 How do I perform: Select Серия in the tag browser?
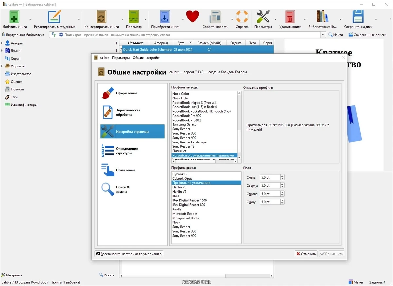pyautogui.click(x=15, y=58)
